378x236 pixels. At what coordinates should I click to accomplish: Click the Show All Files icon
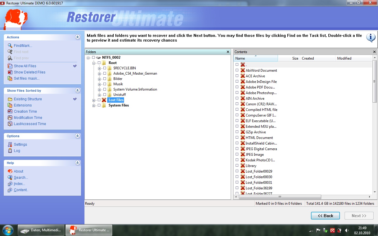[x=10, y=66]
